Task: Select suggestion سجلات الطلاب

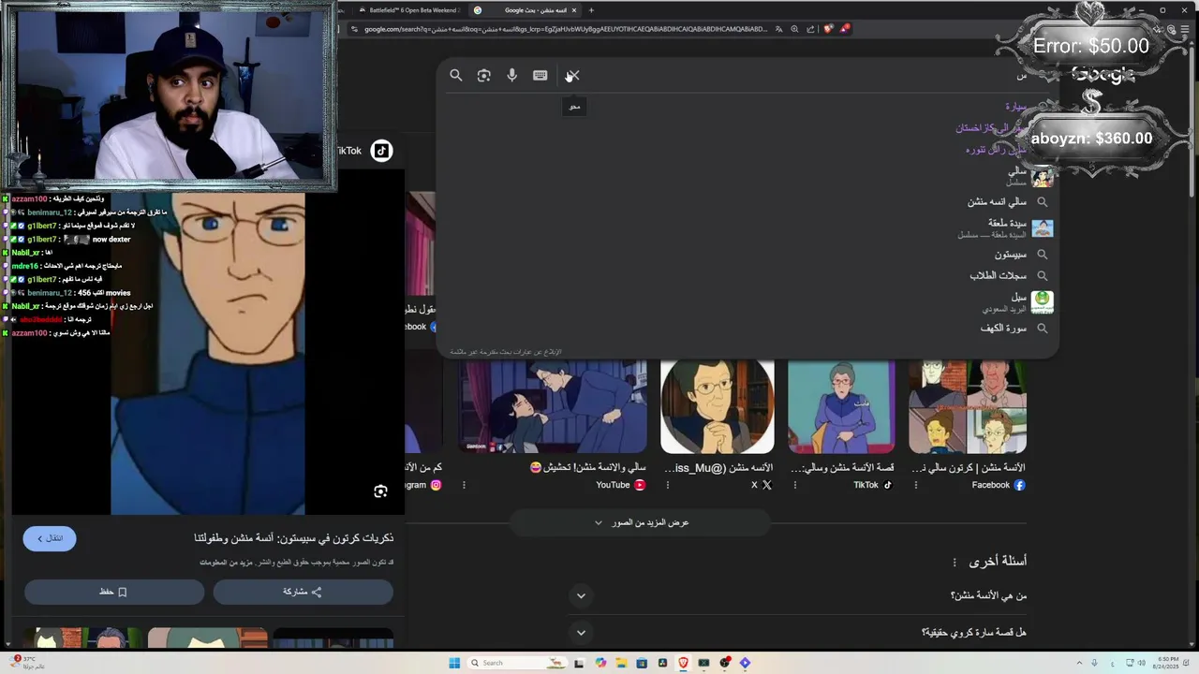Action: [x=998, y=276]
